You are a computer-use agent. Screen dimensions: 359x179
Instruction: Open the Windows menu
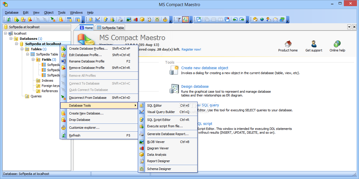(x=76, y=12)
